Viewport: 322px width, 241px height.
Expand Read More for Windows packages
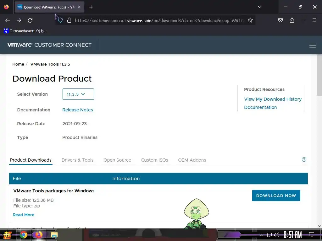(x=24, y=215)
